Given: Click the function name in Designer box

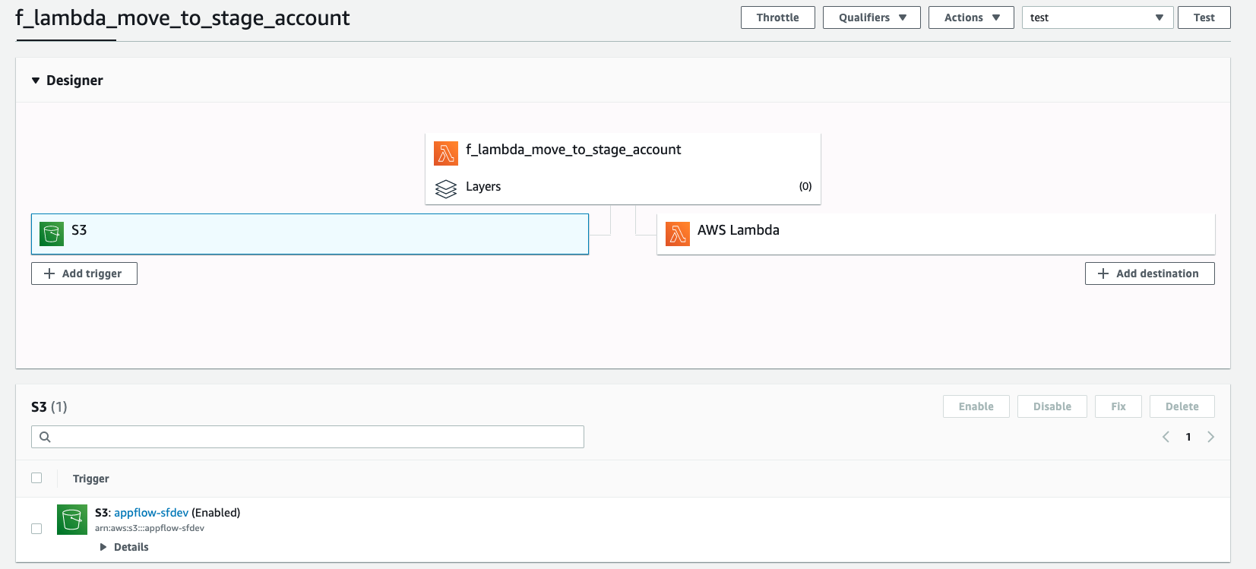Looking at the screenshot, I should coord(573,150).
